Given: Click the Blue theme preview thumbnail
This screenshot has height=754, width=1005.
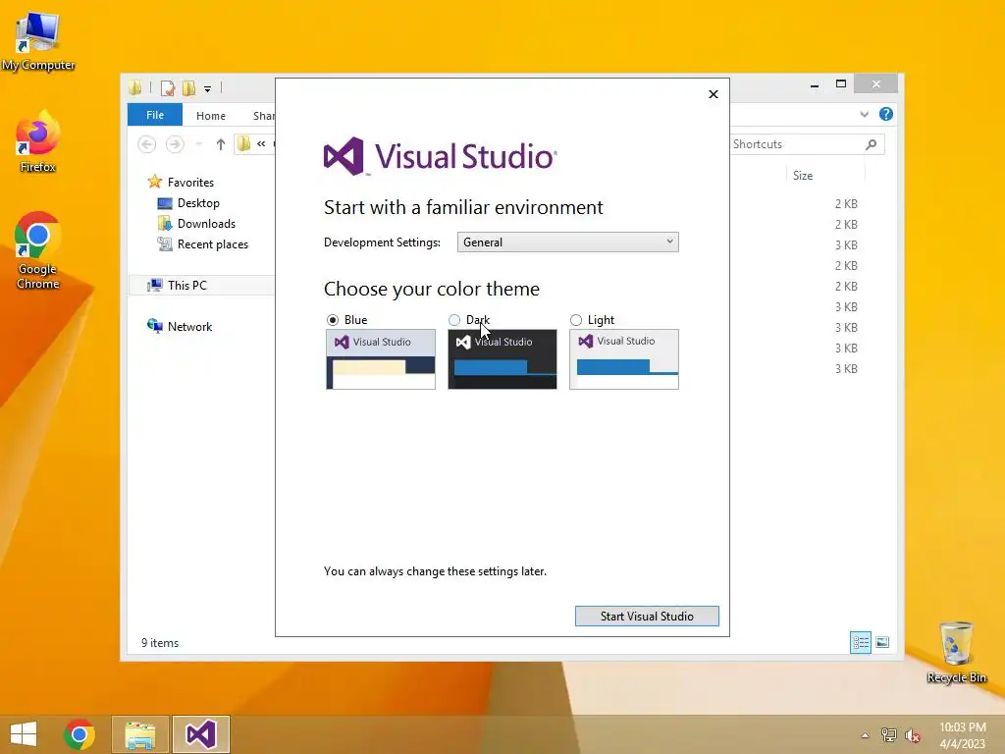Looking at the screenshot, I should pos(381,359).
